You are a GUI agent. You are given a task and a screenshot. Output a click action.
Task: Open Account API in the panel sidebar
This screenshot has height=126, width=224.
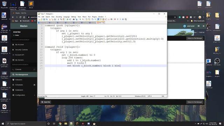(20, 55)
